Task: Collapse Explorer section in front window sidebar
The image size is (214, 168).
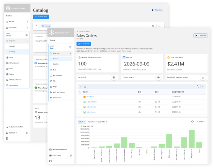Action: tap(70, 54)
